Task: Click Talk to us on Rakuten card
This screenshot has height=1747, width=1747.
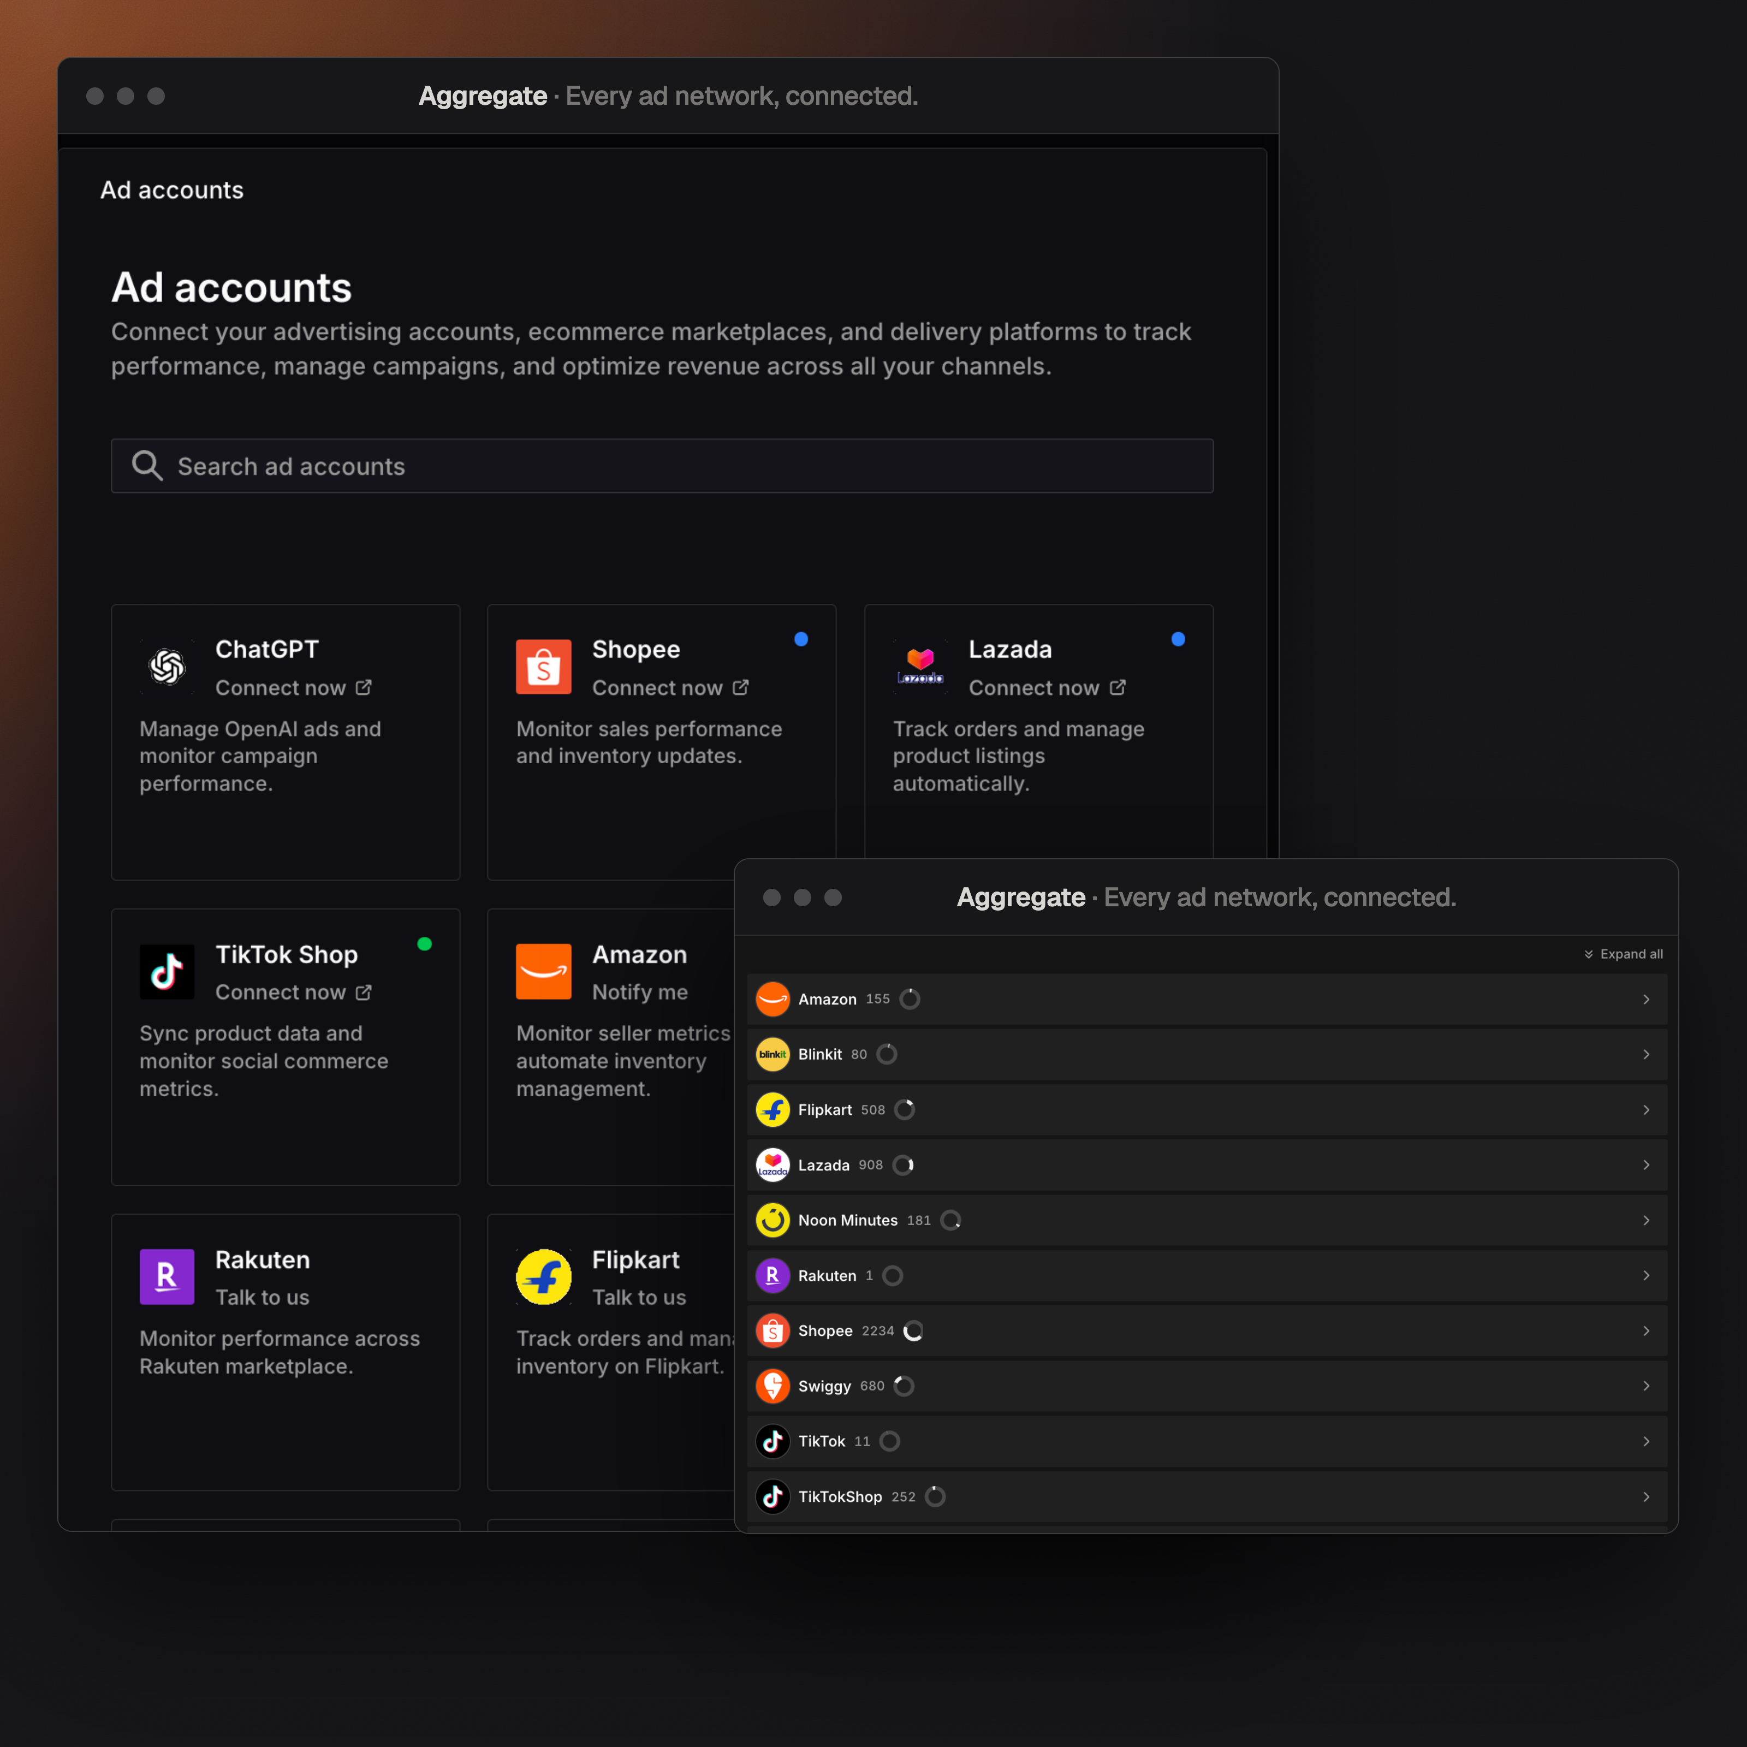Action: (x=262, y=1297)
